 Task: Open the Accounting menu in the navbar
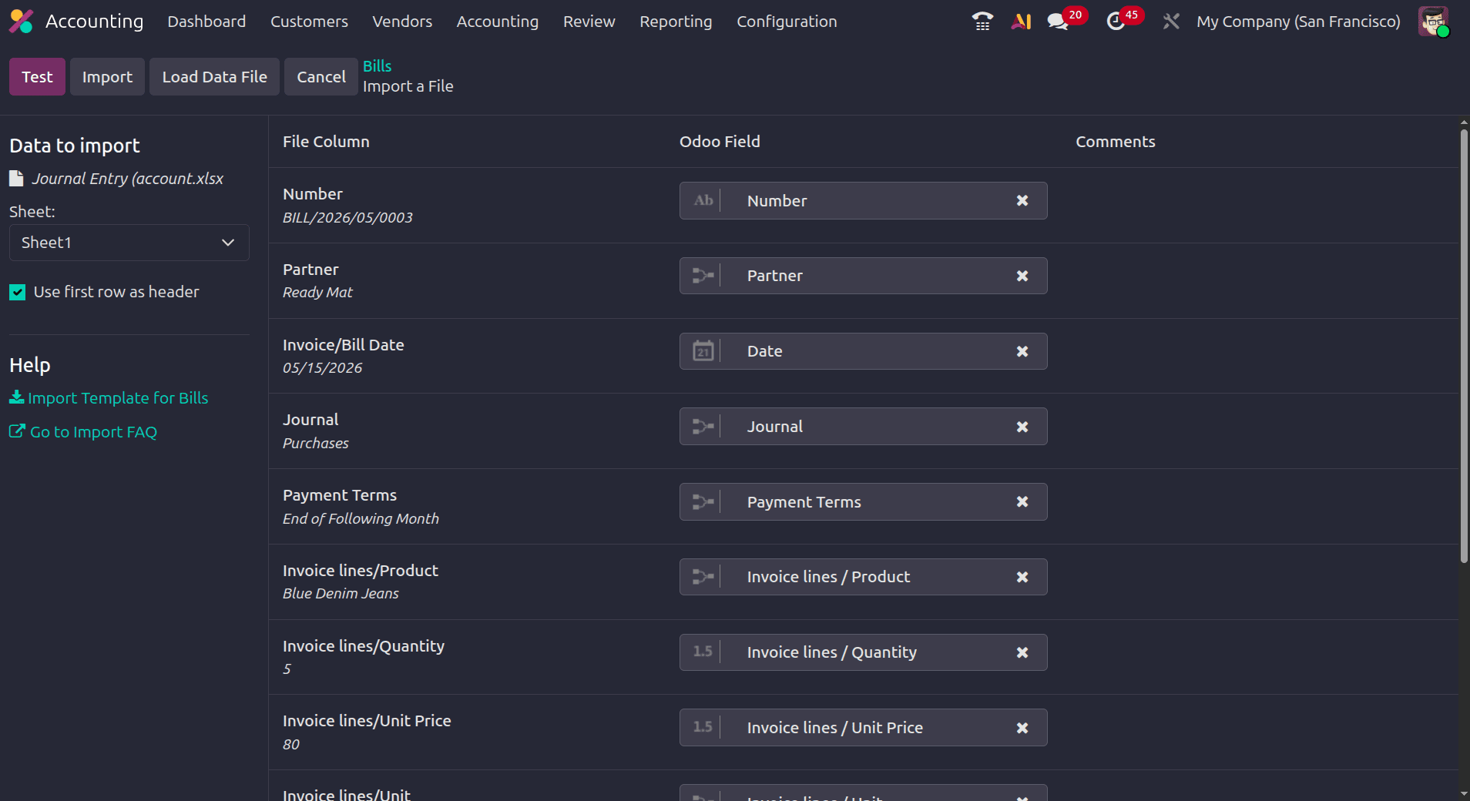(498, 22)
